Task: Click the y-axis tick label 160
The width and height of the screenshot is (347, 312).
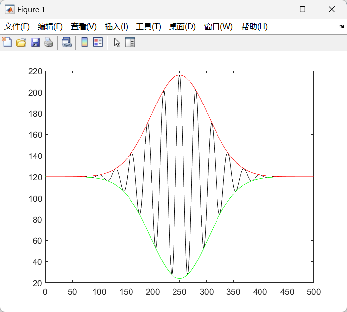Action: click(x=35, y=135)
